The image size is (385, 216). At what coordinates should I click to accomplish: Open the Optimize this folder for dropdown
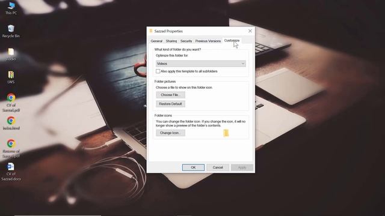point(200,64)
